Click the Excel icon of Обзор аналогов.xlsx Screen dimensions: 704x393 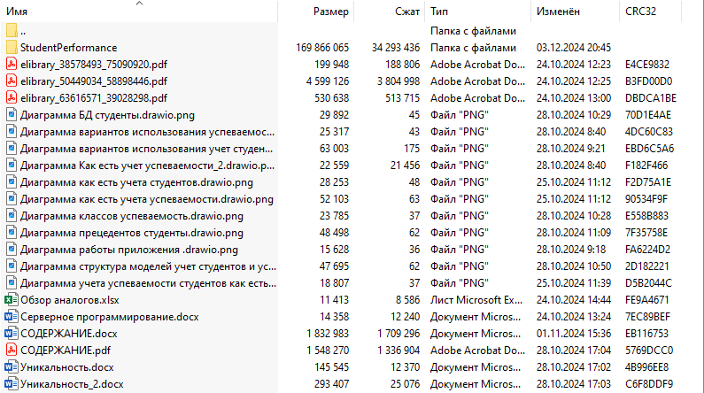pos(11,300)
